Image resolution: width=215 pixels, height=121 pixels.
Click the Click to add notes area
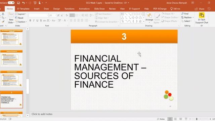[42, 114]
